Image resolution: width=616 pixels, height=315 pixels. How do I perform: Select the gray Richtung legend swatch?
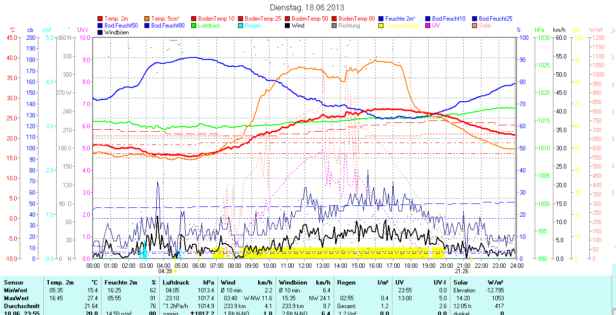pyautogui.click(x=334, y=26)
